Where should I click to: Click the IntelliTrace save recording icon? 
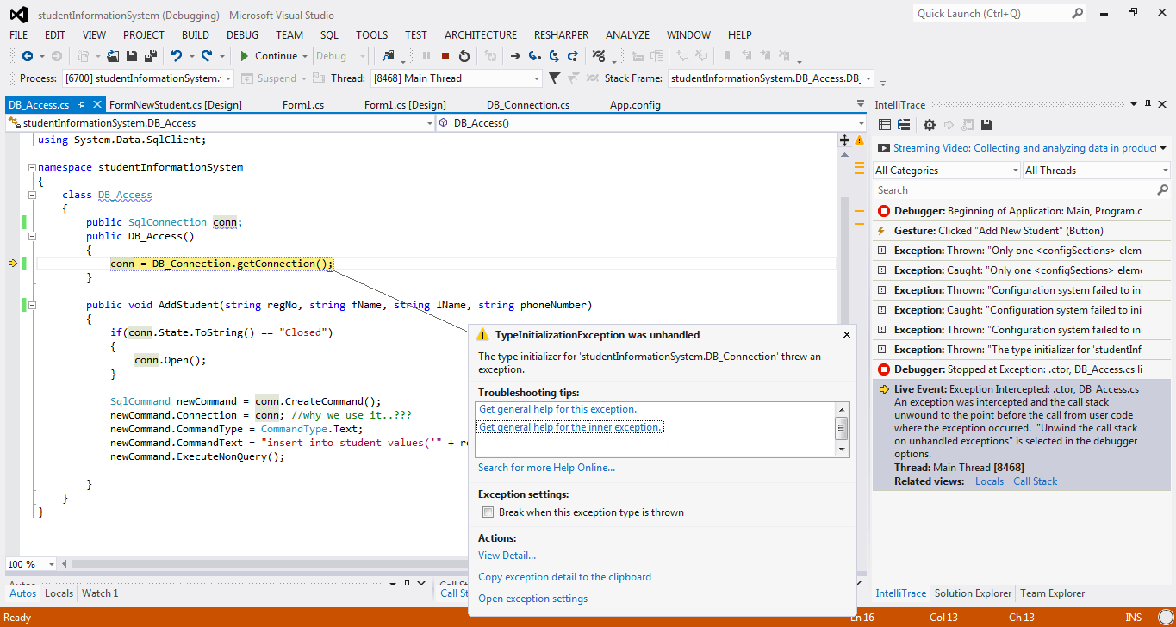coord(986,125)
